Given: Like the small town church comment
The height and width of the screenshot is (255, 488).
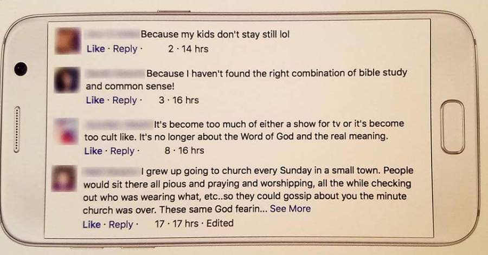Looking at the screenshot, I should point(92,224).
